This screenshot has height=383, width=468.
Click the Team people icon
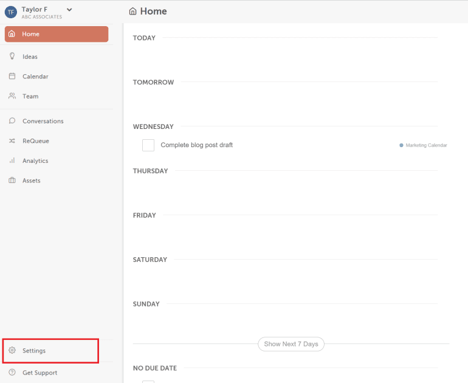click(12, 96)
